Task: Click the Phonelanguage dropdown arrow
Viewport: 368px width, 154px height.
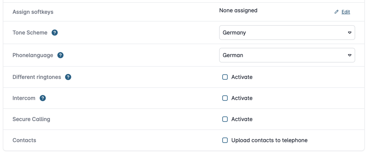Action: [350, 55]
